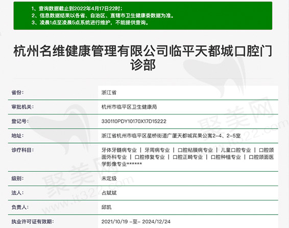Click specialty 口腔正畸专业

pyautogui.click(x=187, y=157)
